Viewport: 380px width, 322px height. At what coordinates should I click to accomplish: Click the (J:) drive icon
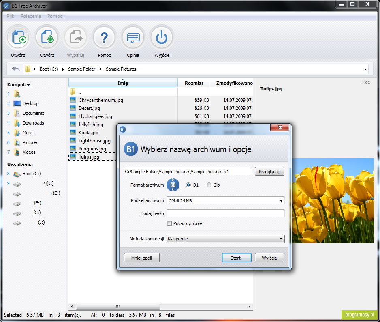17,223
